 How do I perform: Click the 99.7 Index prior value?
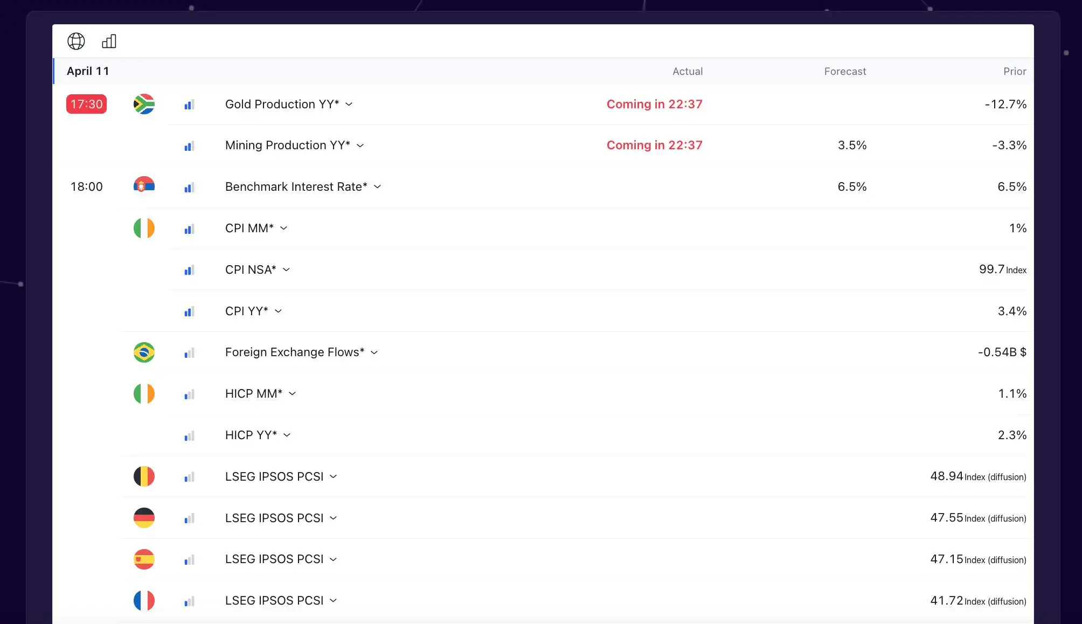1002,269
